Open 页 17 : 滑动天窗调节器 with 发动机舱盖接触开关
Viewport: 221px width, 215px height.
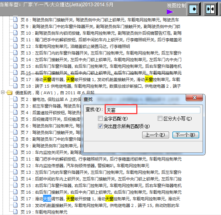coord(100,80)
